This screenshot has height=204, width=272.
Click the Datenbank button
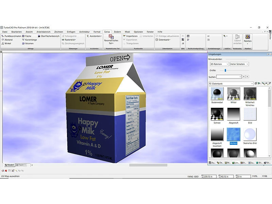pos(164,40)
